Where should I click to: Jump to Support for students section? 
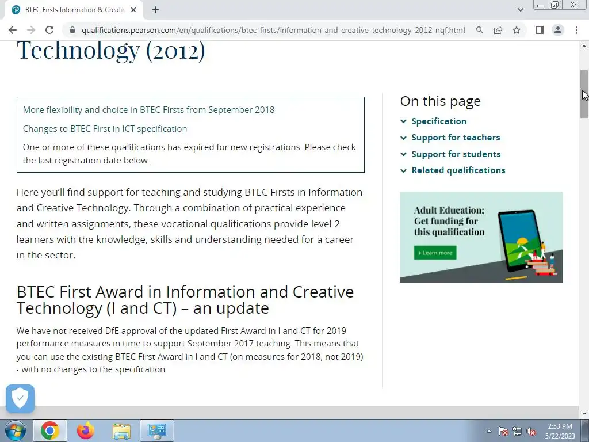(x=456, y=154)
